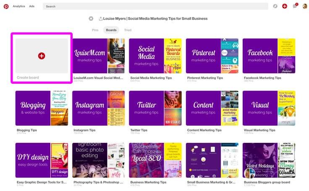Open the Twitter marketing tips board cover
The height and width of the screenshot is (191, 309).
[146, 108]
